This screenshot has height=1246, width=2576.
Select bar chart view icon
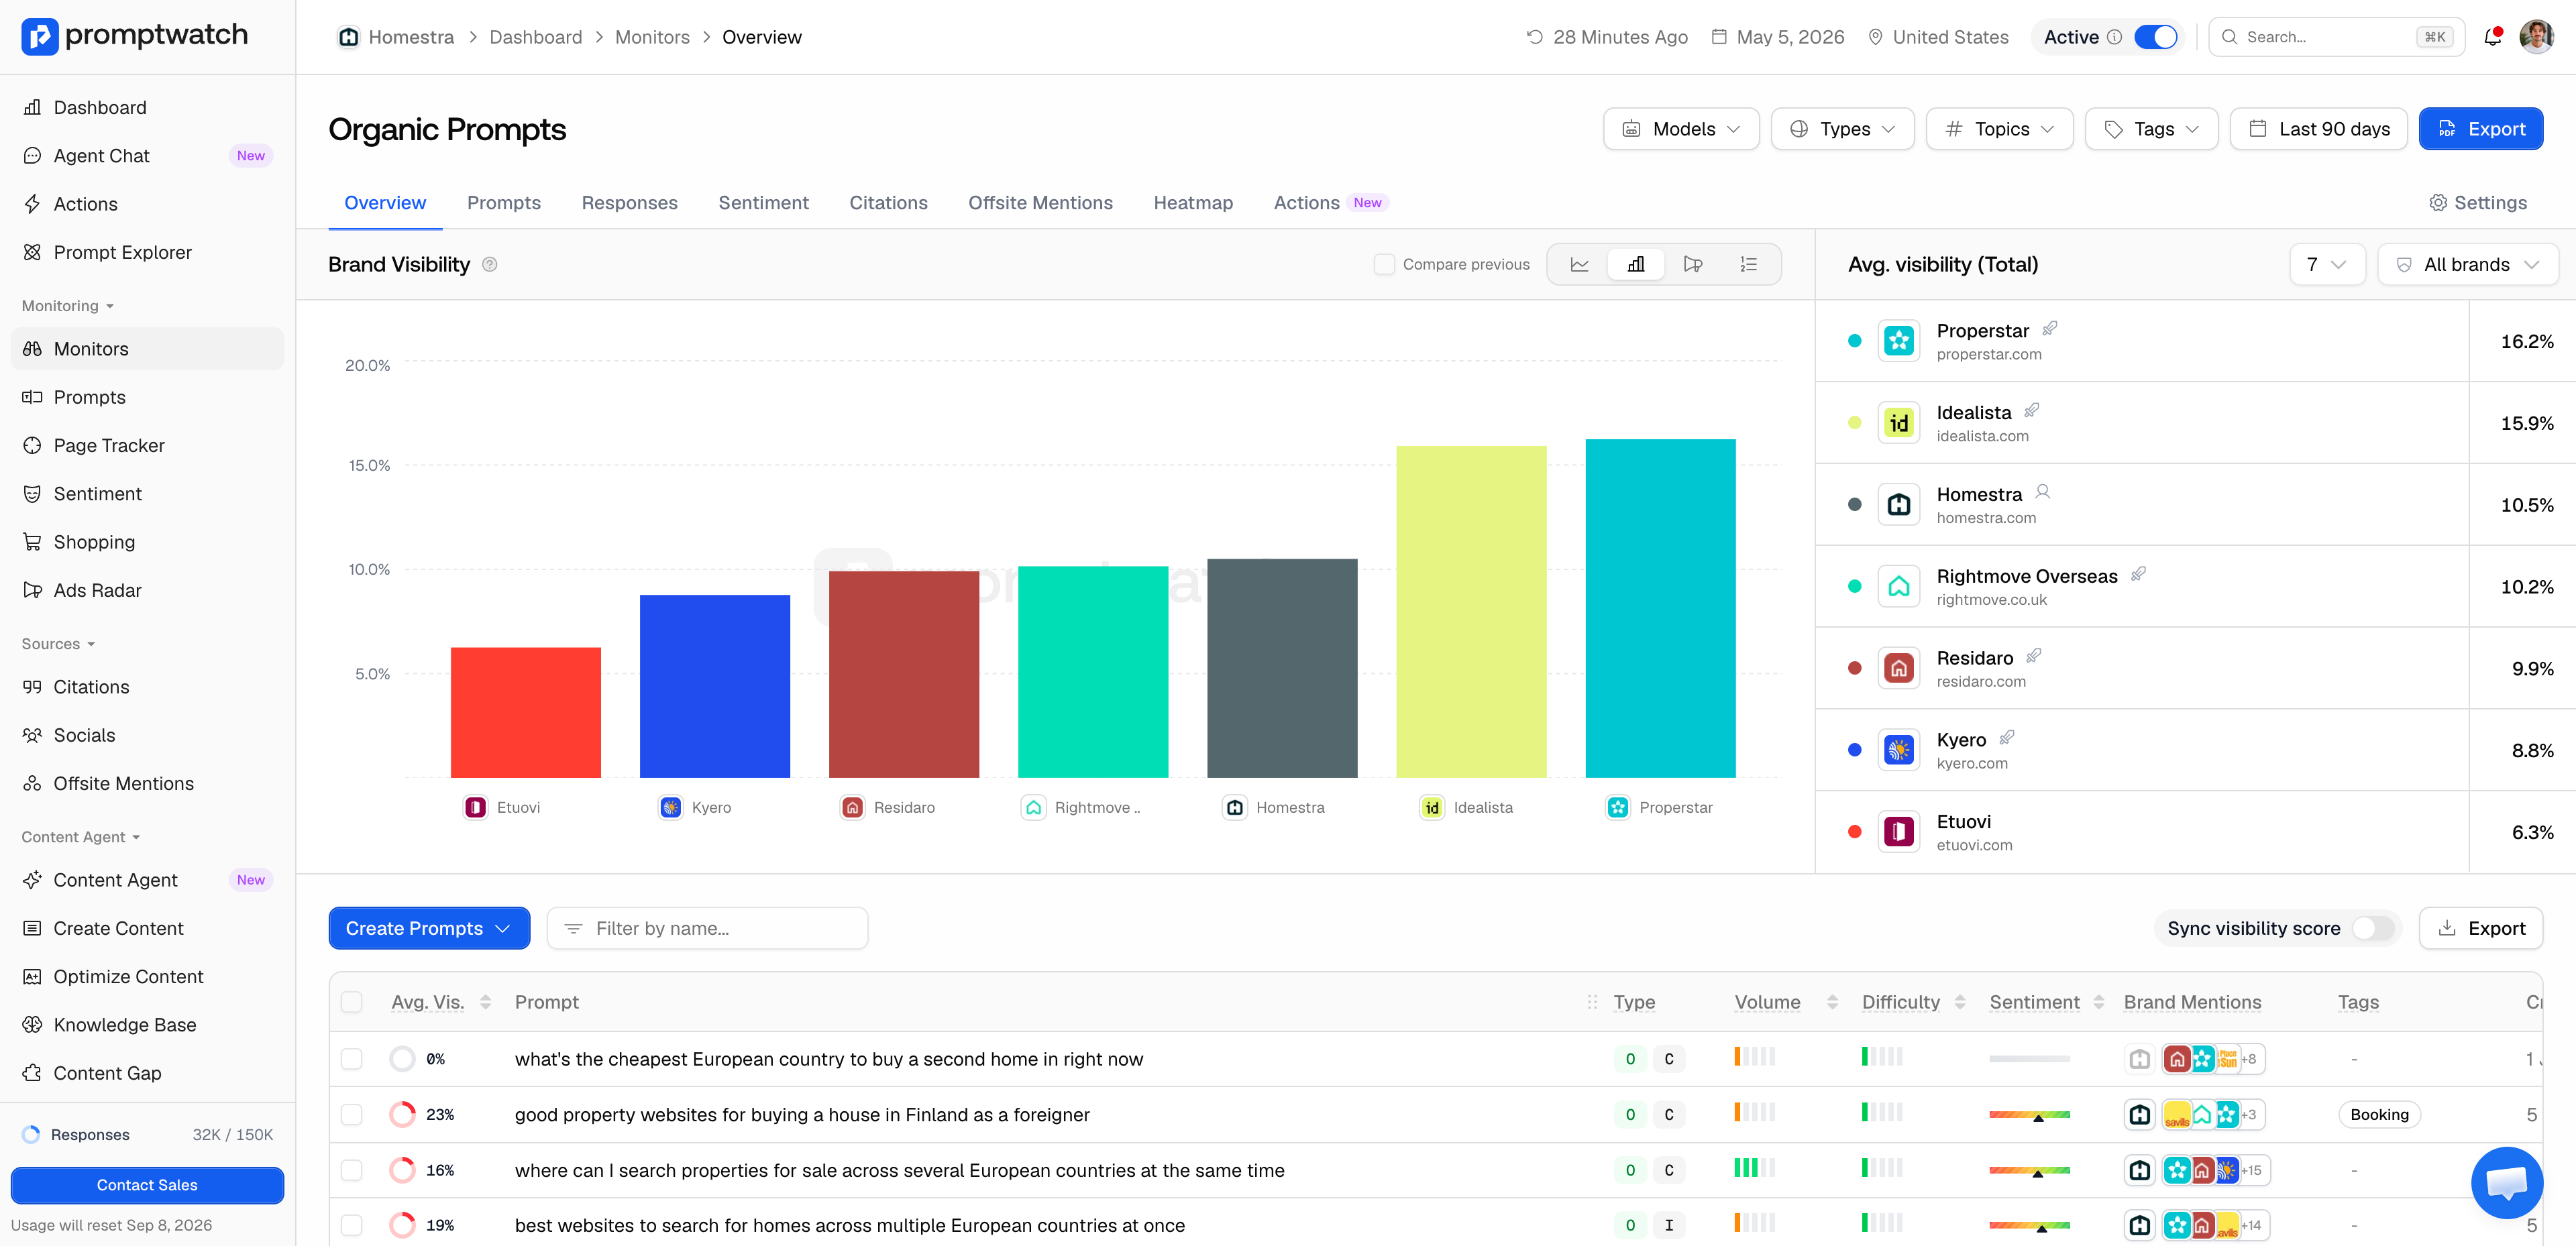(x=1636, y=265)
